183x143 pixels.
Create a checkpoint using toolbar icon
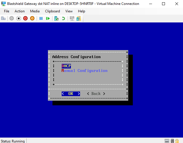[x=57, y=18]
